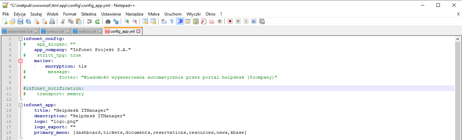Close the system-task.bat tab

click(x=36, y=31)
